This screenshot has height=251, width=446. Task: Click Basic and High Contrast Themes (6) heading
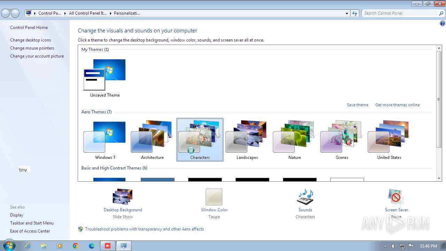pyautogui.click(x=114, y=168)
